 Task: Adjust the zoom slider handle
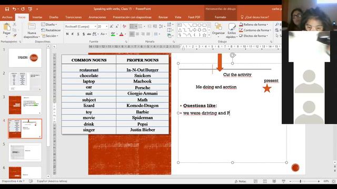click(x=301, y=181)
